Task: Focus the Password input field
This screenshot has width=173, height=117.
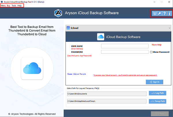Action: pos(125,52)
